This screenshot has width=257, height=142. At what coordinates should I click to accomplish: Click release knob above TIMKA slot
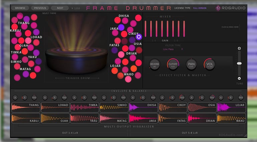coord(84,98)
